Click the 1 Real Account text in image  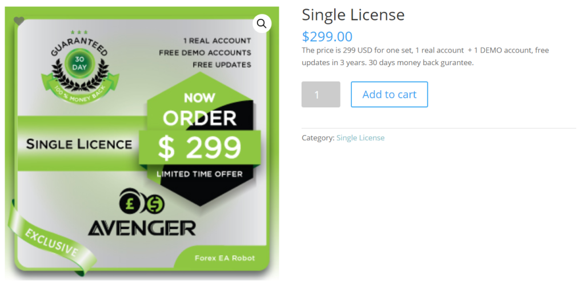tap(217, 41)
